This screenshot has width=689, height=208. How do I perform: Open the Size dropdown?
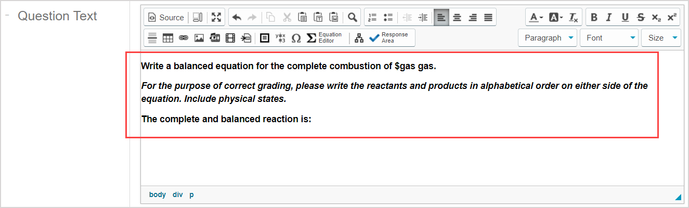pos(661,38)
